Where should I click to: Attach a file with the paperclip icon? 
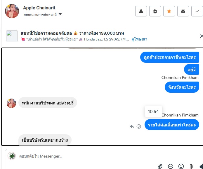point(160,166)
